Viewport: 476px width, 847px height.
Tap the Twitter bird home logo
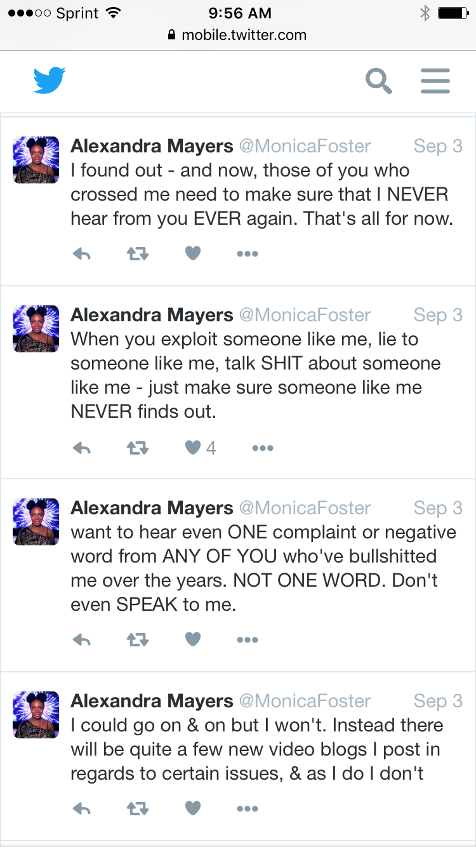click(x=50, y=81)
